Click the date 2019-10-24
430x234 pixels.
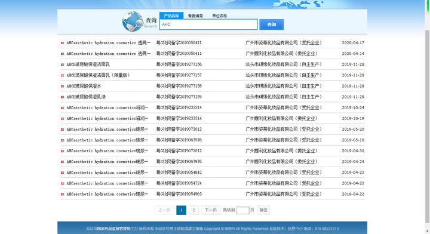(353, 107)
